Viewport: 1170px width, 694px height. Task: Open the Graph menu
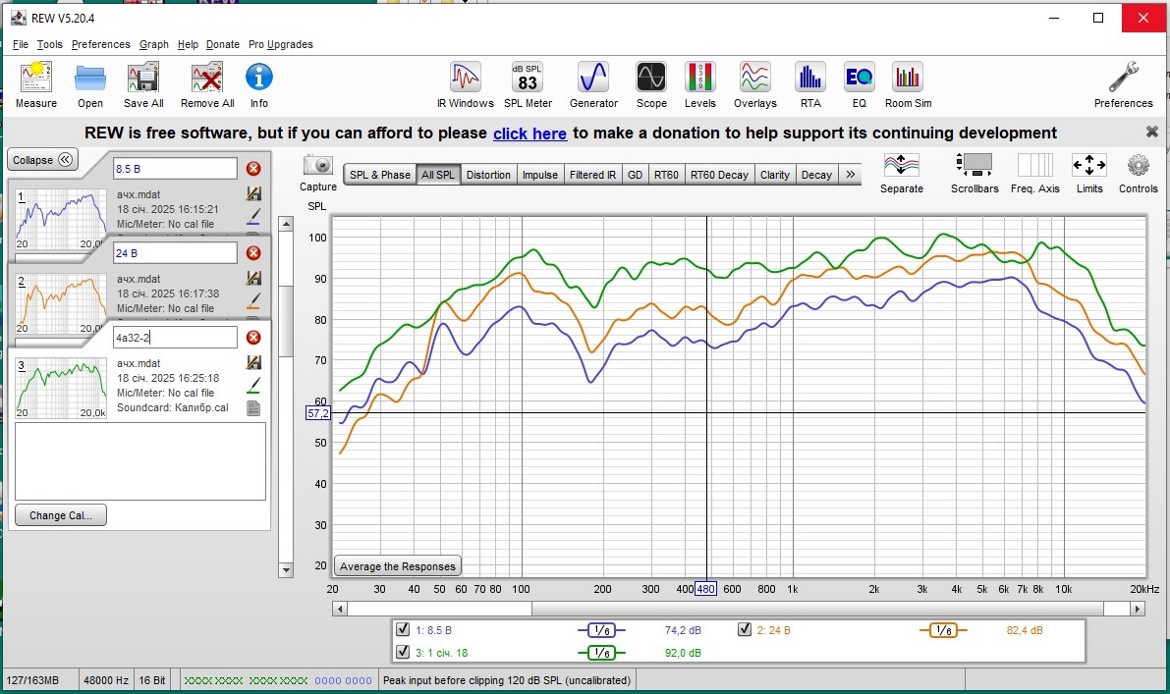pyautogui.click(x=153, y=44)
